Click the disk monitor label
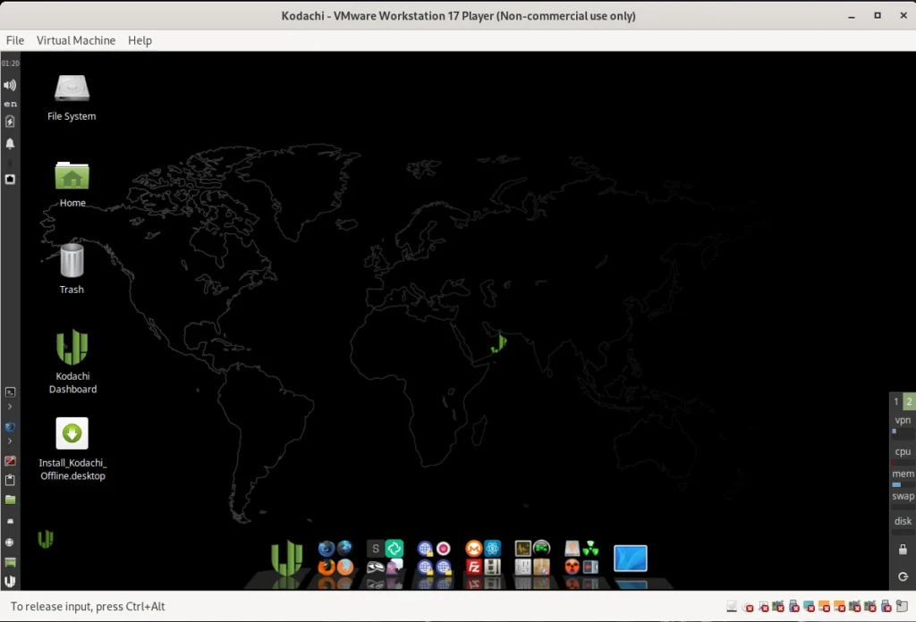This screenshot has width=916, height=622. pyautogui.click(x=903, y=521)
